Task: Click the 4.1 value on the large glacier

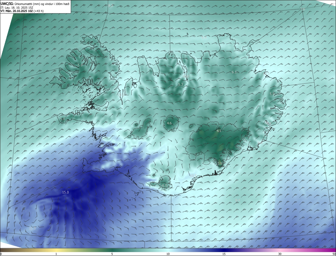Action: click(219, 131)
